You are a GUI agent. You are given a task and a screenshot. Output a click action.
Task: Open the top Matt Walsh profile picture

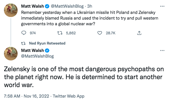[11, 10]
